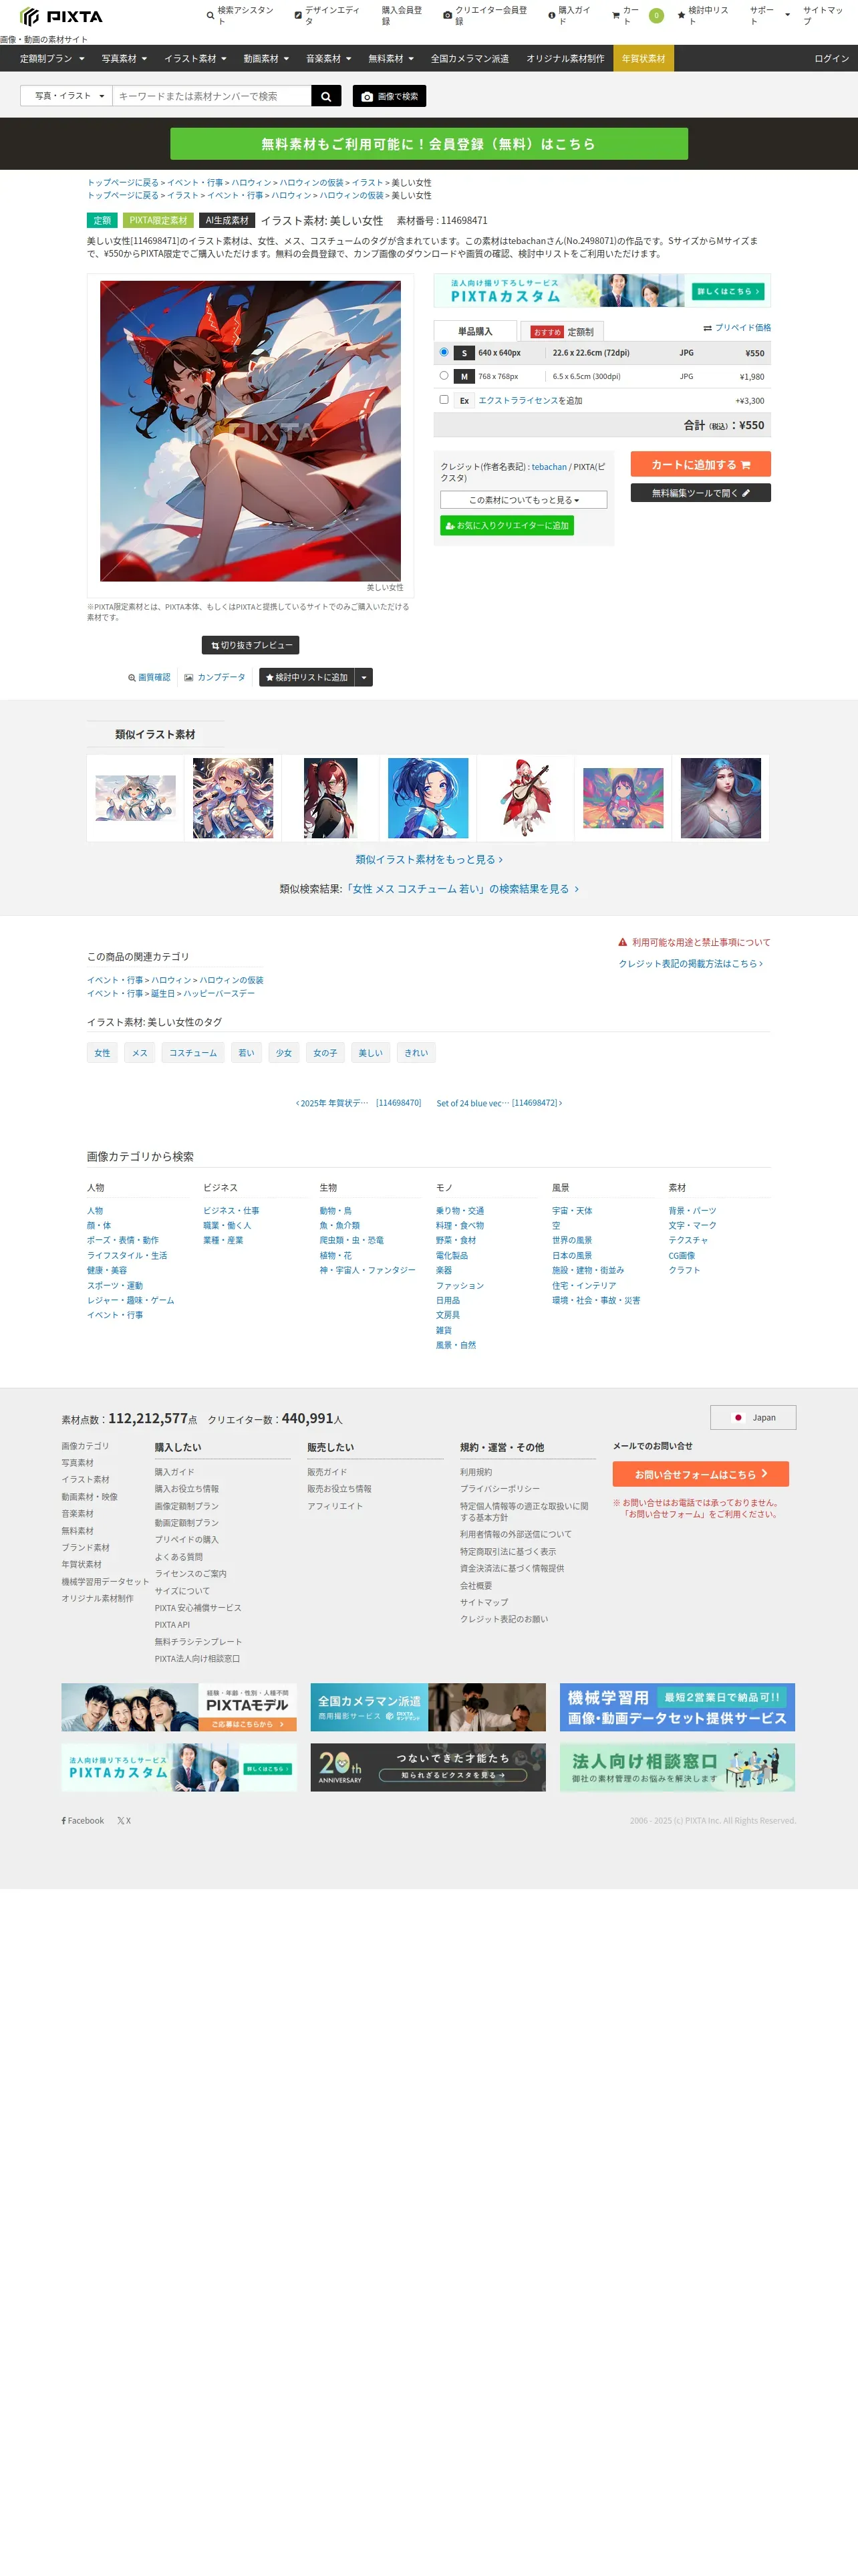Click お気に入りクリエイターに追加 button
Viewport: 858px width, 2575px height.
(x=507, y=525)
